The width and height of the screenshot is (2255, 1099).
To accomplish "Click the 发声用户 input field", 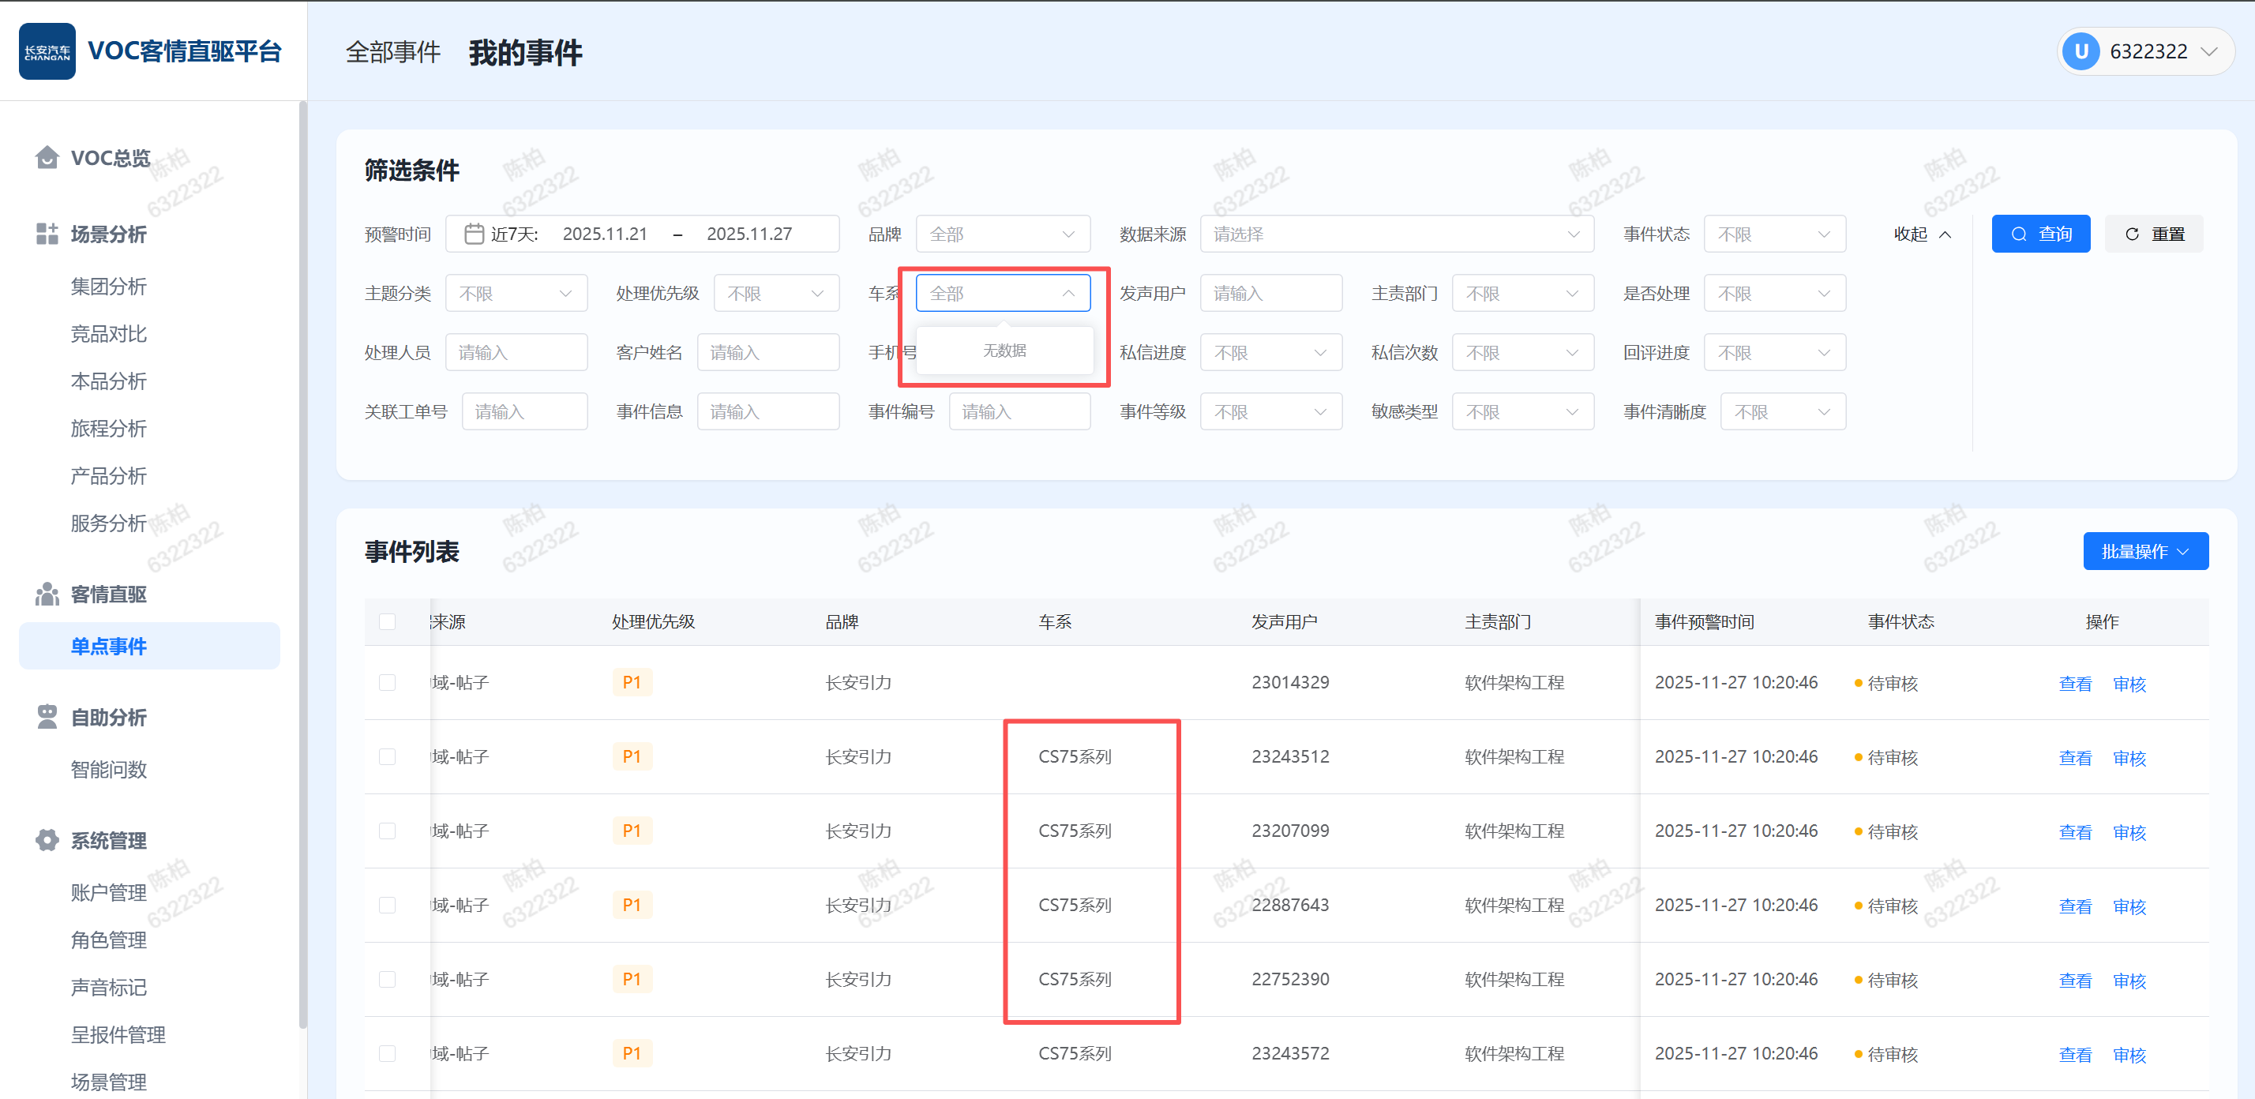I will point(1270,293).
